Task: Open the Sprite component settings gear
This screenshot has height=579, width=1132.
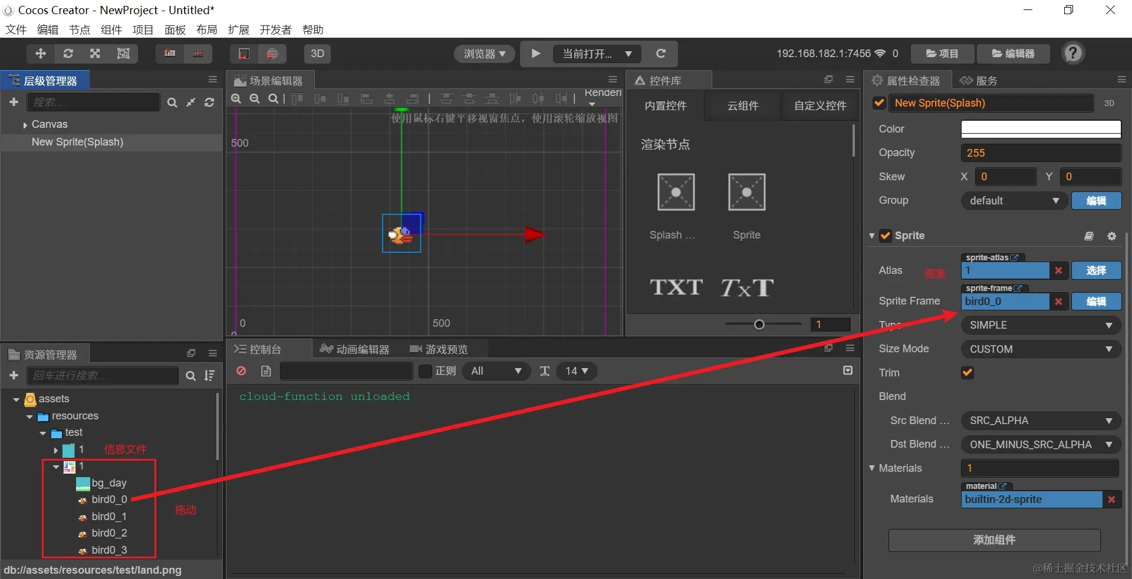Action: 1111,236
